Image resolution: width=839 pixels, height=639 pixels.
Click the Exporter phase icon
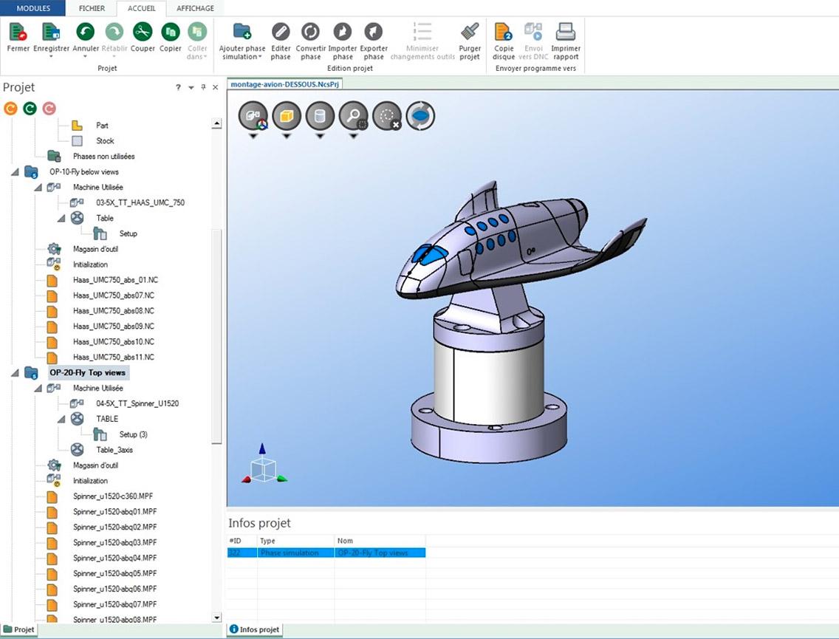pyautogui.click(x=374, y=32)
